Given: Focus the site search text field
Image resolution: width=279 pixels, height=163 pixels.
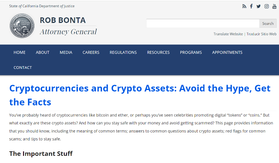Looking at the screenshot, I should (x=203, y=23).
